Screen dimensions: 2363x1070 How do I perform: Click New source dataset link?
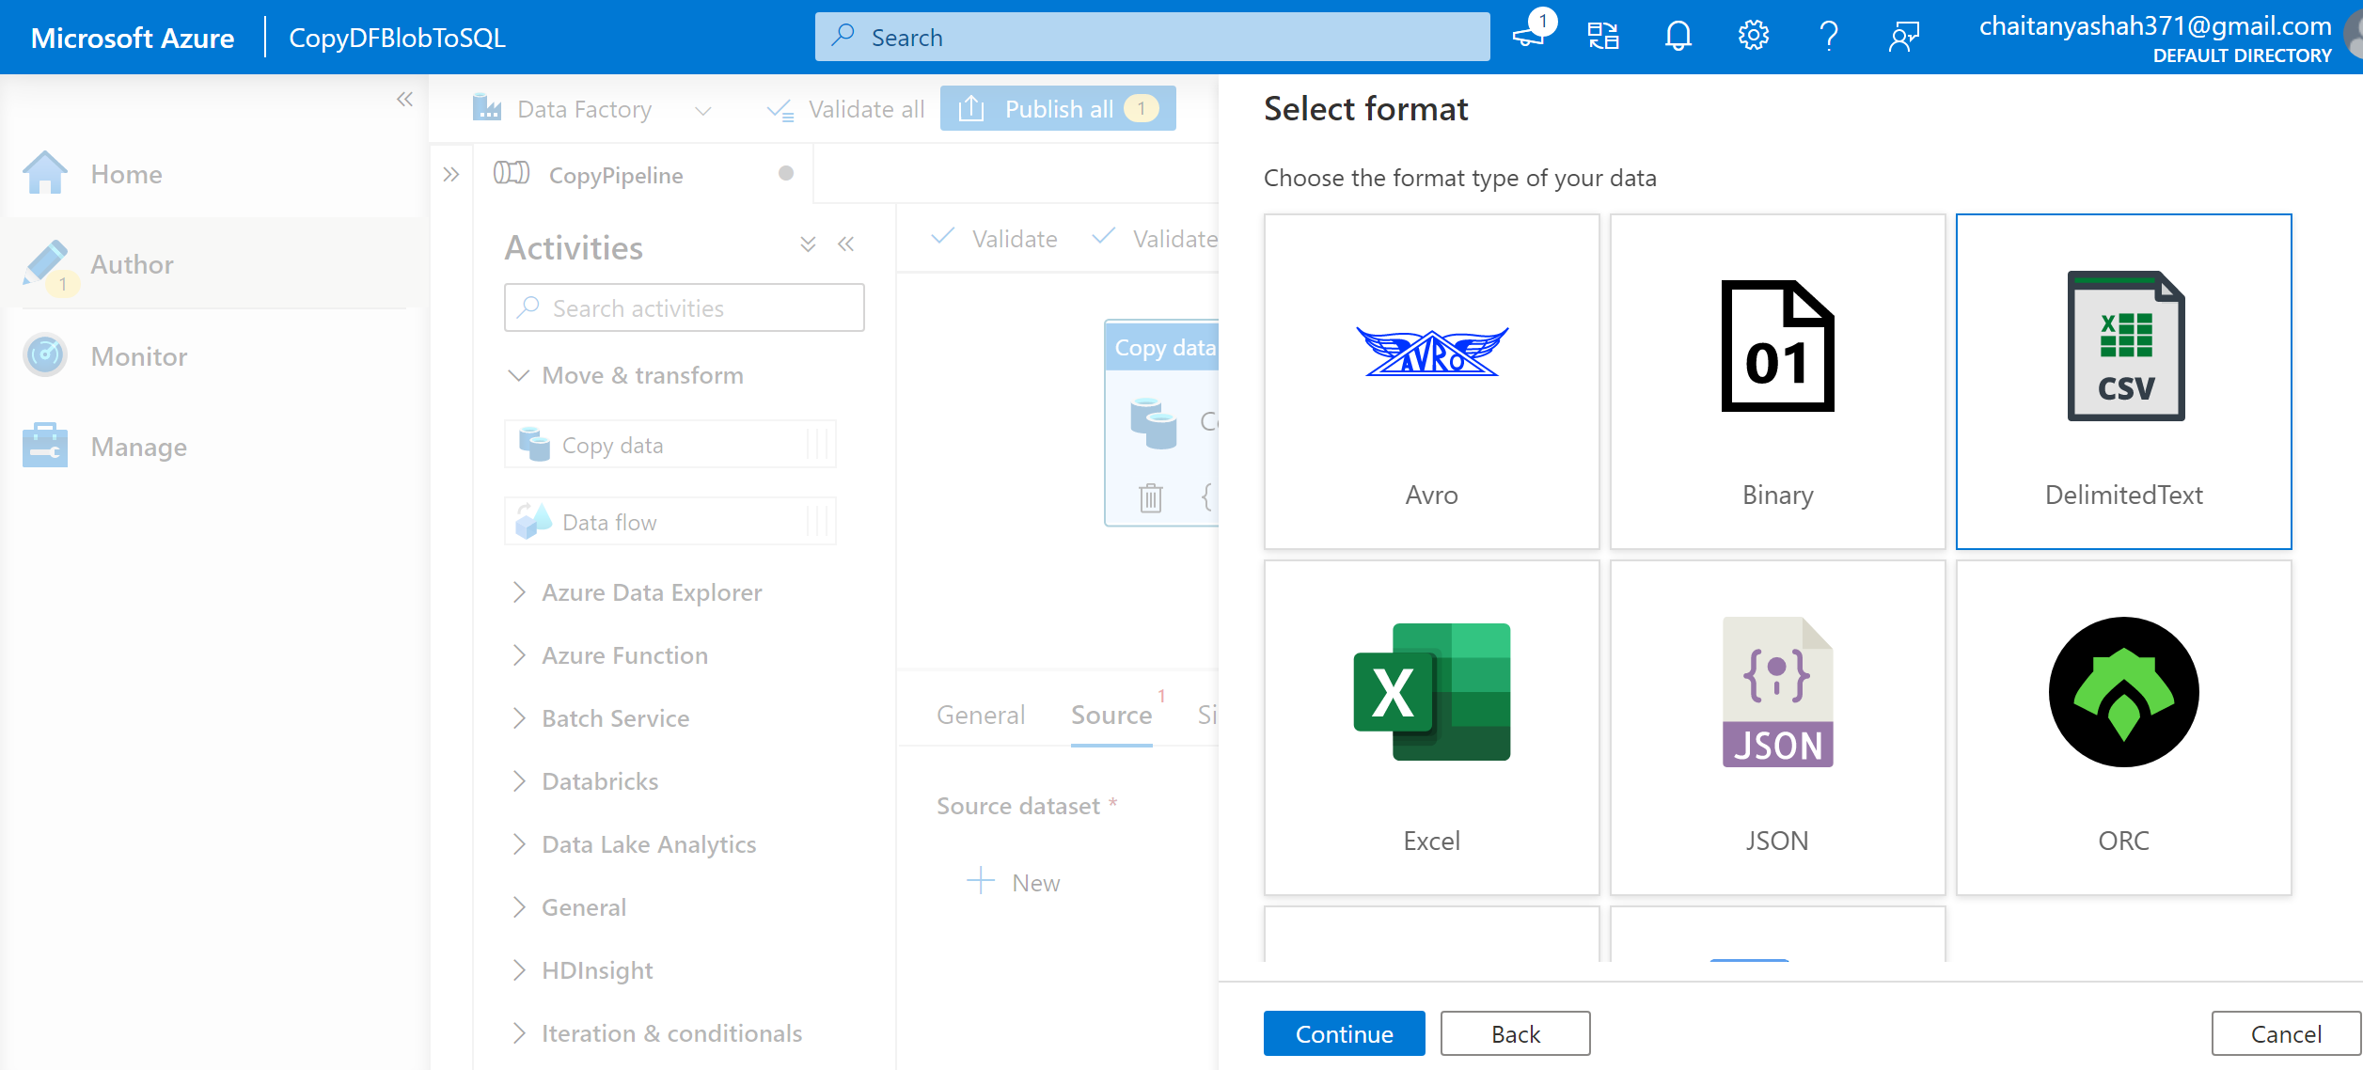pyautogui.click(x=1013, y=882)
